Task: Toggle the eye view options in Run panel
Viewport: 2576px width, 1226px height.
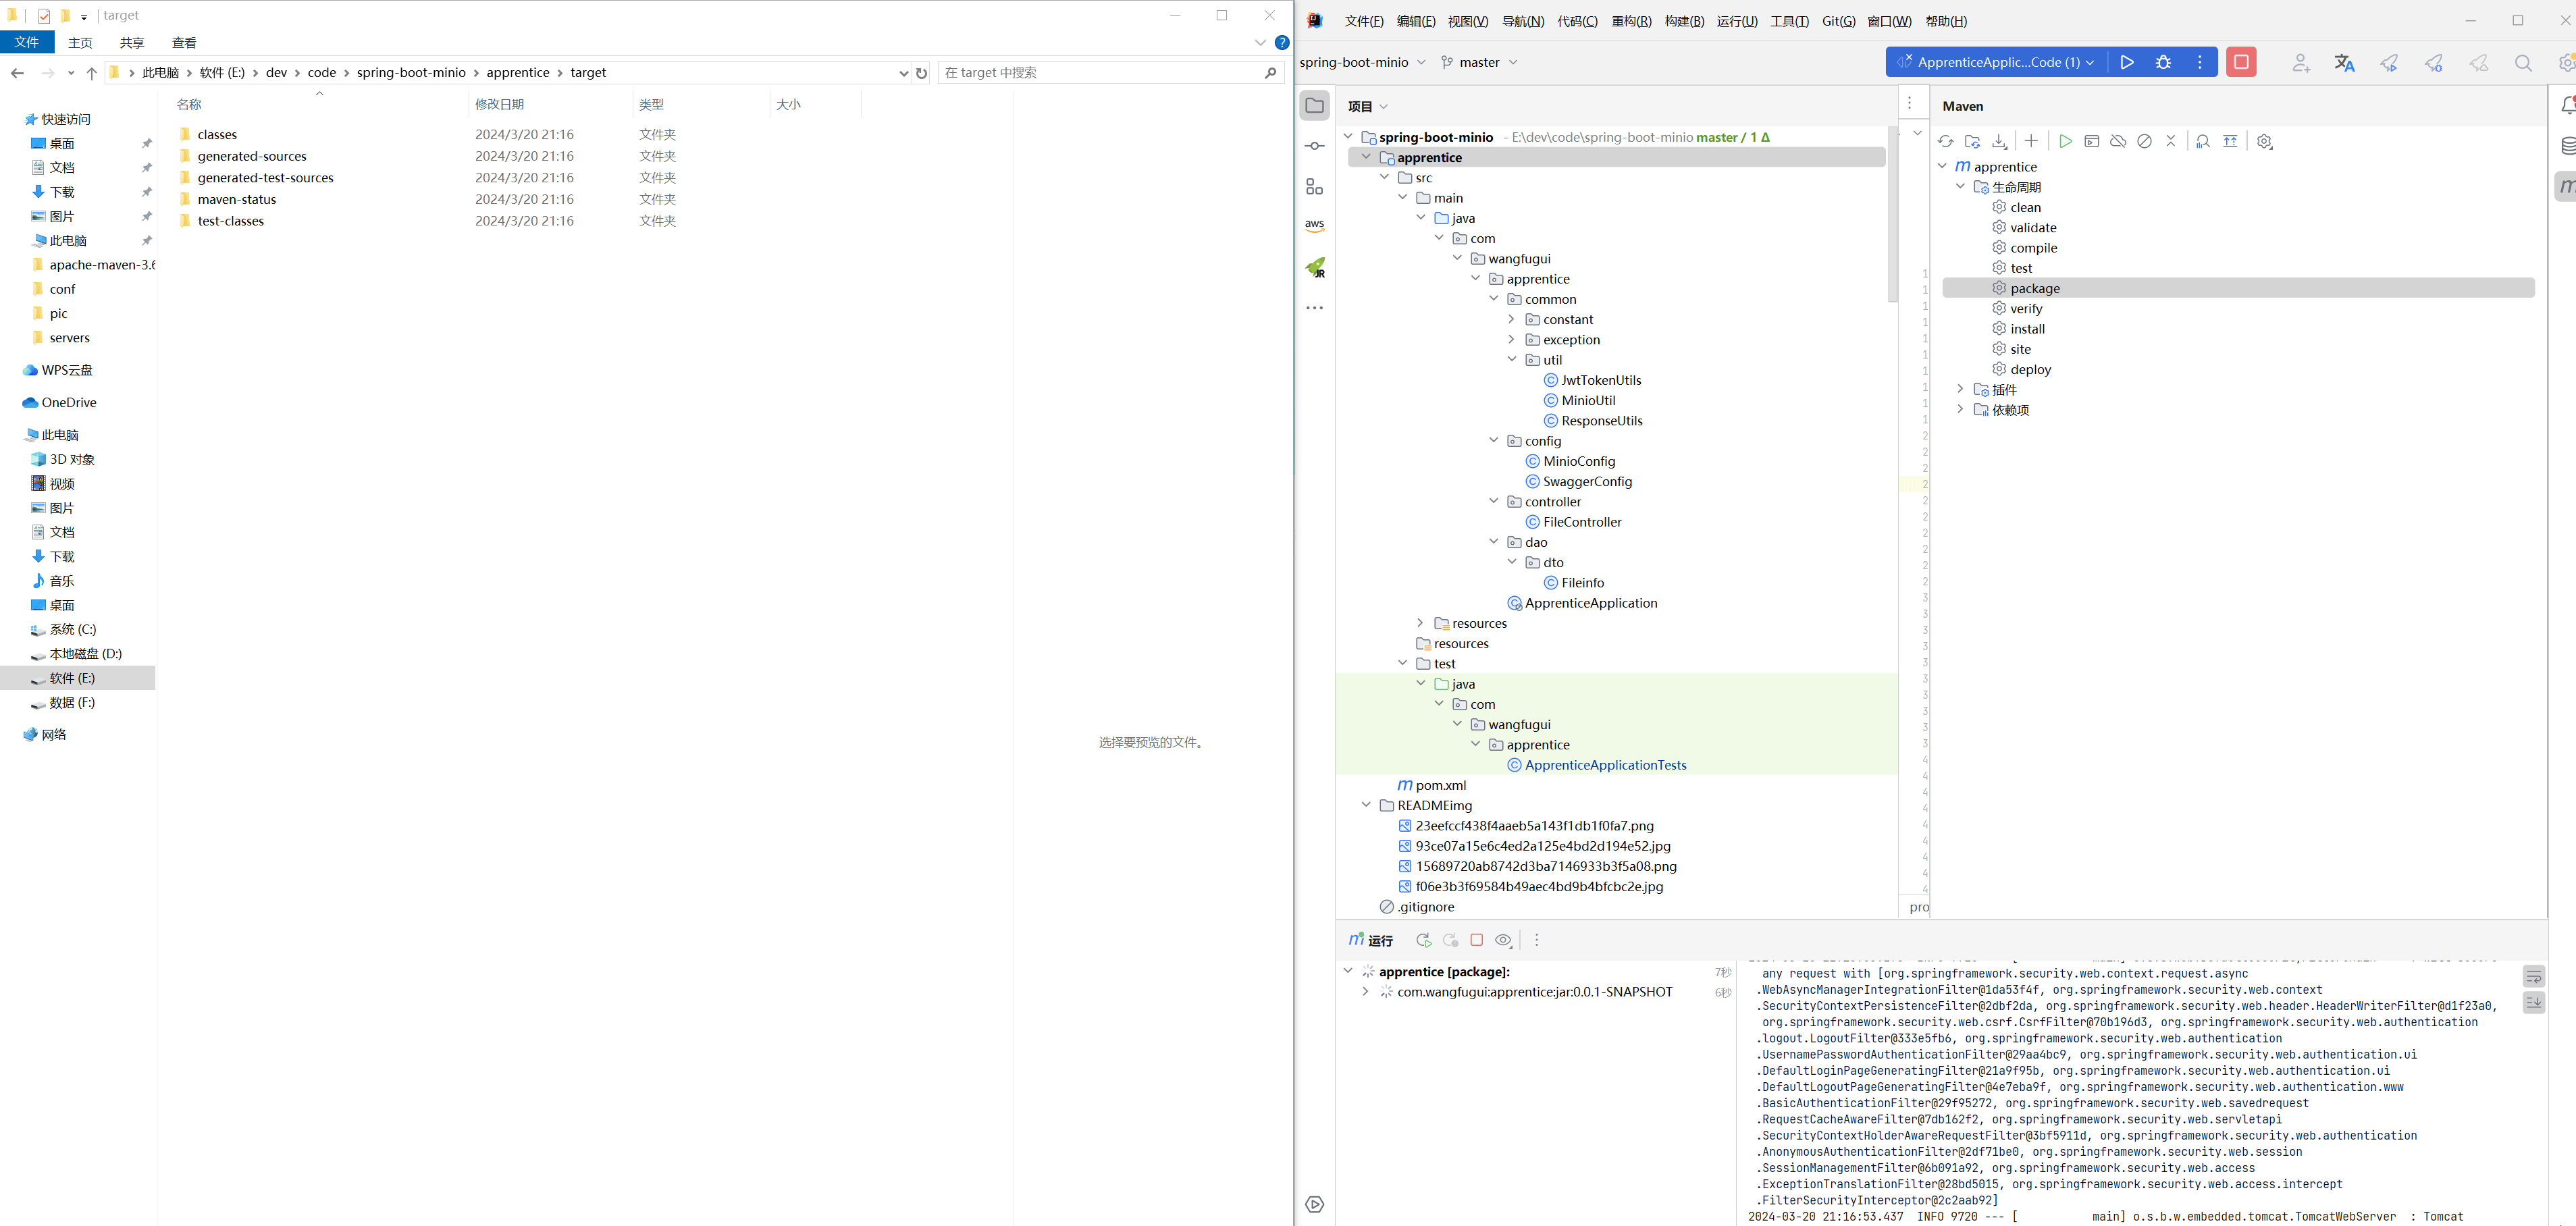Action: 1503,940
